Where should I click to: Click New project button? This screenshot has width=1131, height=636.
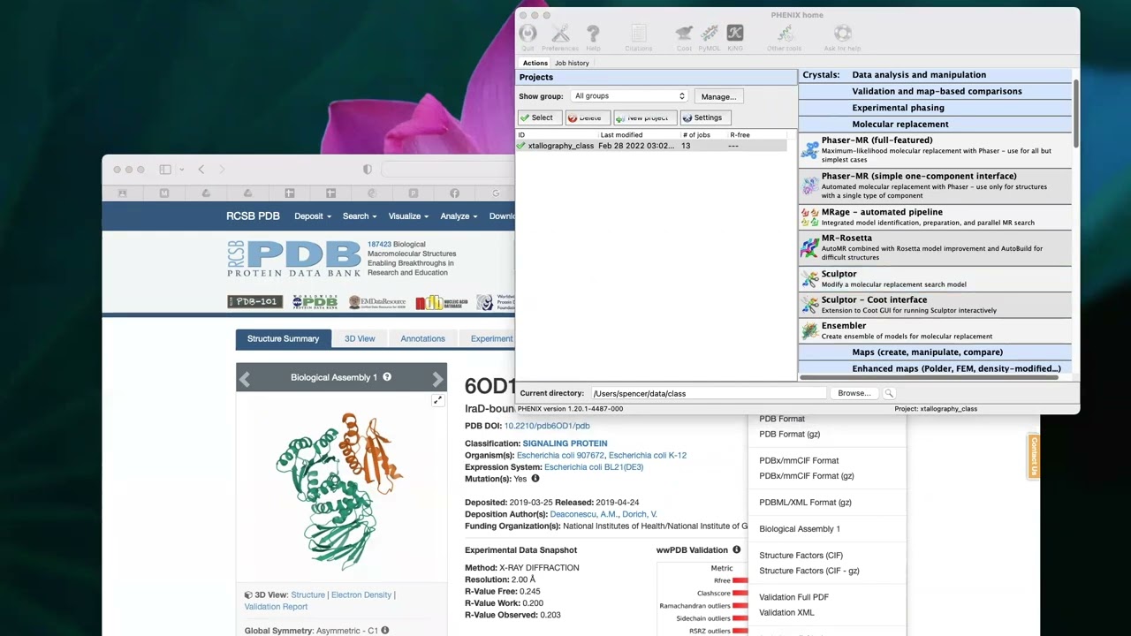tap(645, 117)
